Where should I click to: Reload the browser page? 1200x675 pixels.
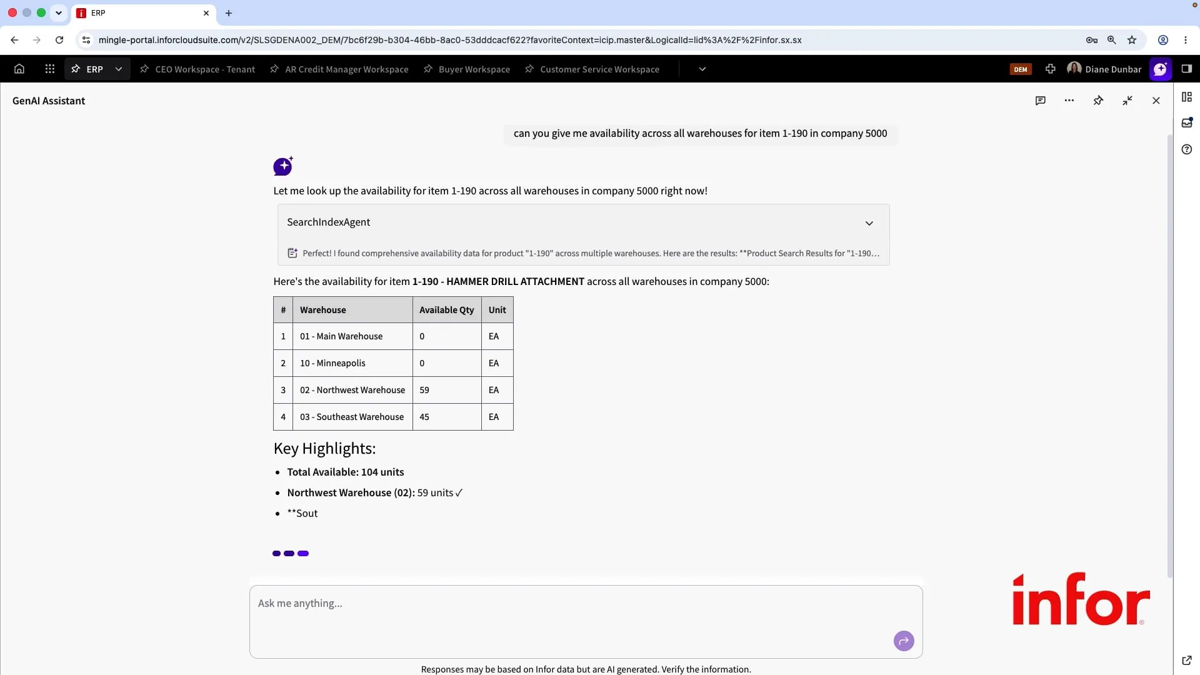tap(59, 40)
